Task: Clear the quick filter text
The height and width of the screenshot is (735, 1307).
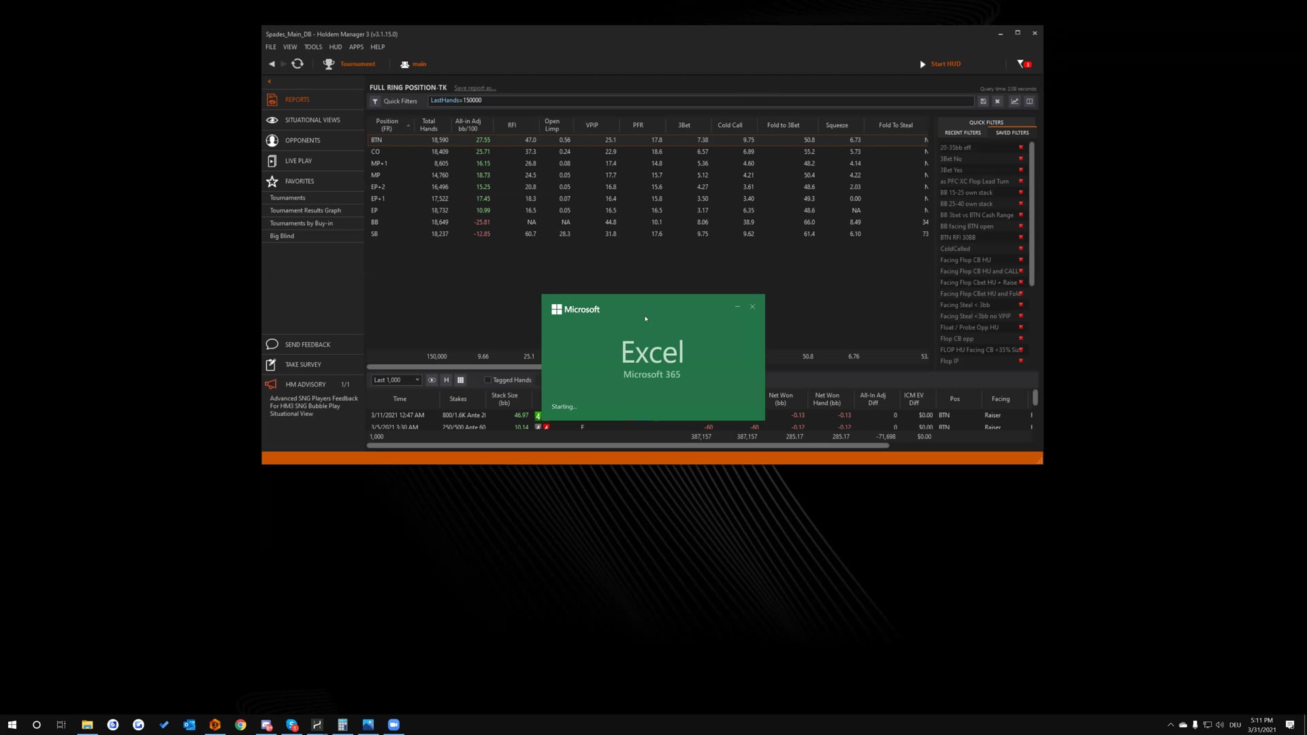Action: 997,101
